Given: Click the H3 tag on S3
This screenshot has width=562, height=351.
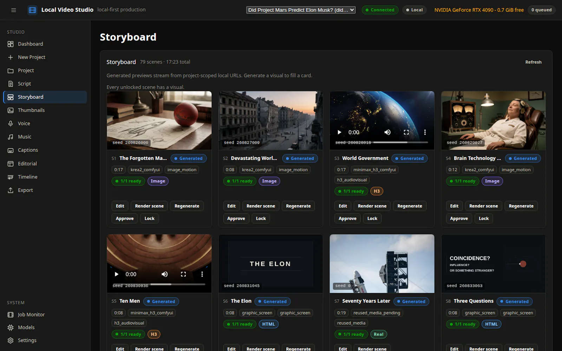Looking at the screenshot, I should (377, 191).
